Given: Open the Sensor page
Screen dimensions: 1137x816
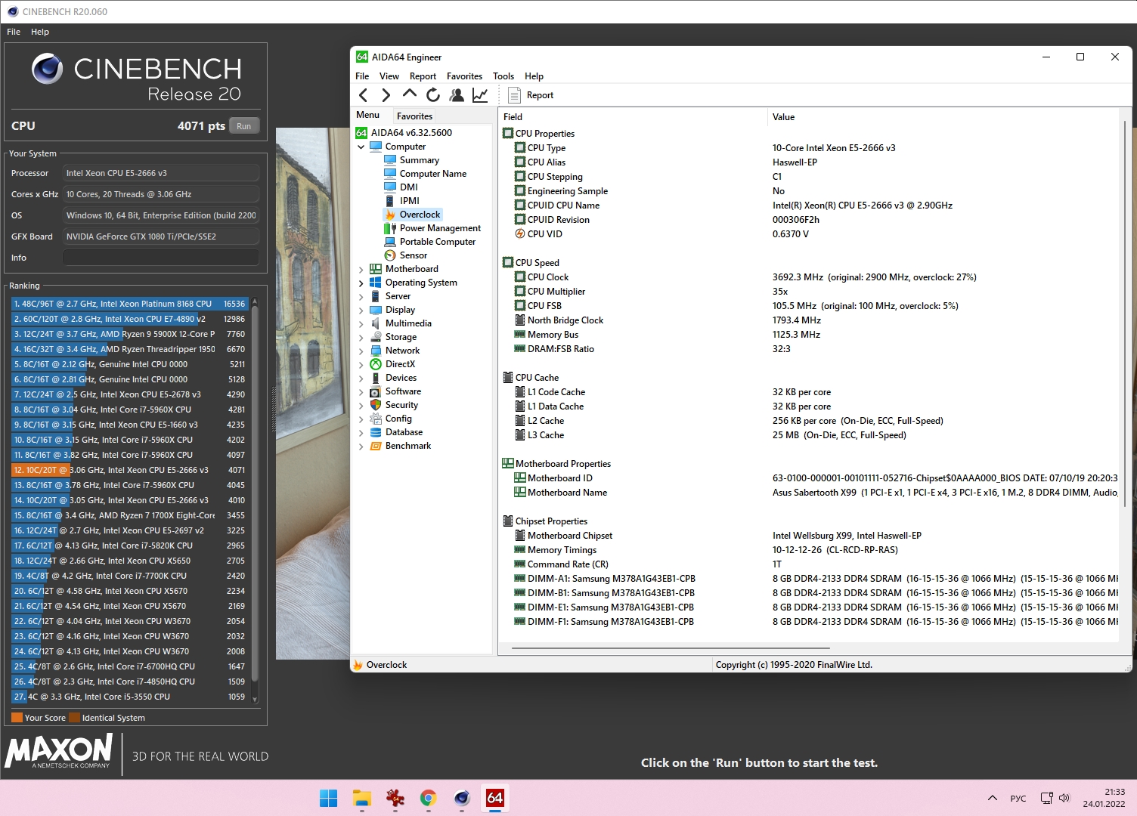Looking at the screenshot, I should pos(413,255).
